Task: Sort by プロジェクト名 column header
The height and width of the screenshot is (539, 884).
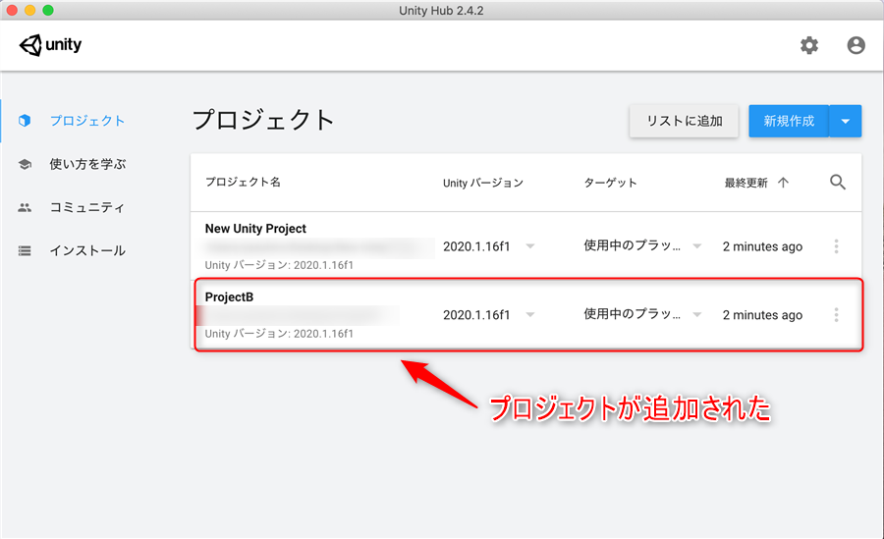Action: (x=243, y=182)
